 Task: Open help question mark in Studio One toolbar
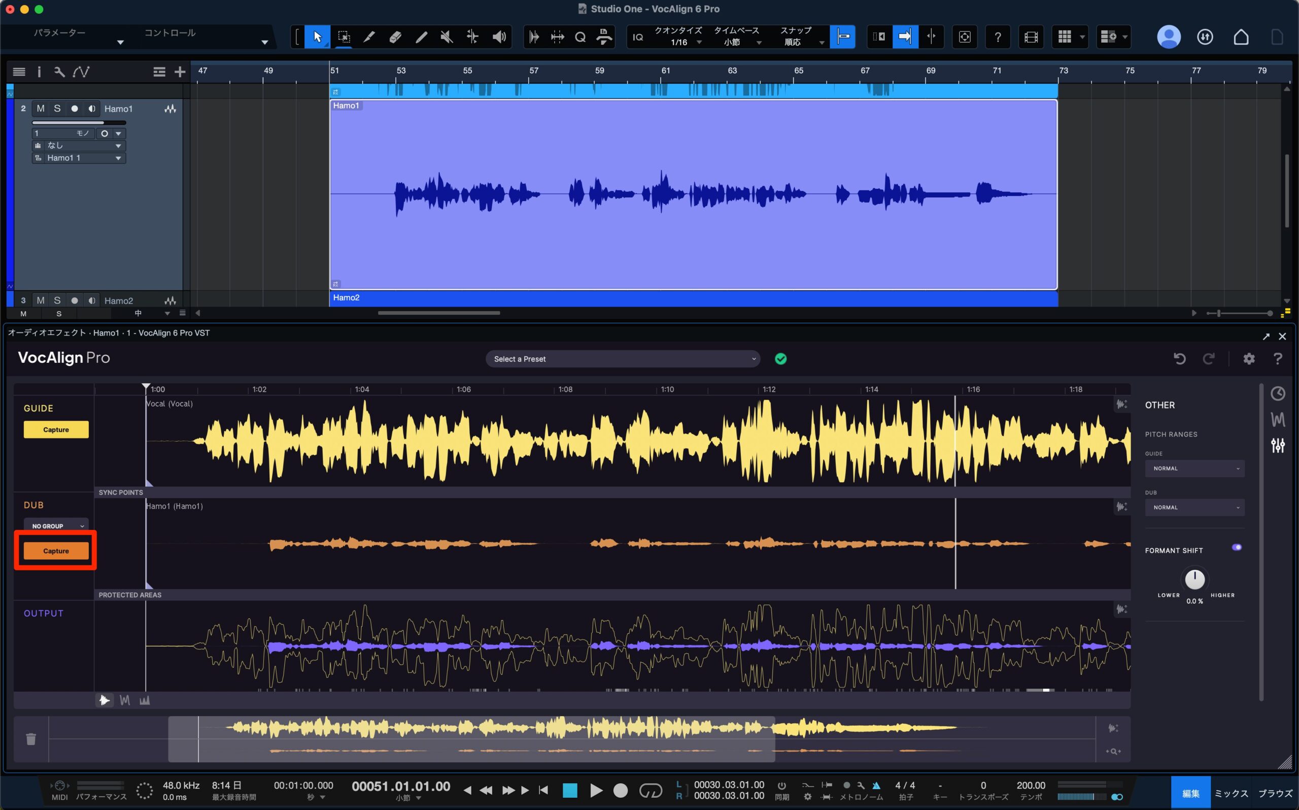(998, 37)
